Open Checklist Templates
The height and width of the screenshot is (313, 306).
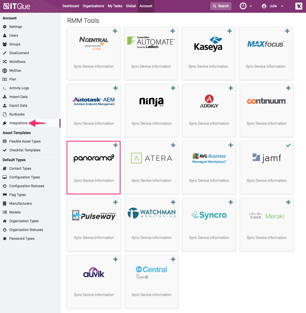25,150
